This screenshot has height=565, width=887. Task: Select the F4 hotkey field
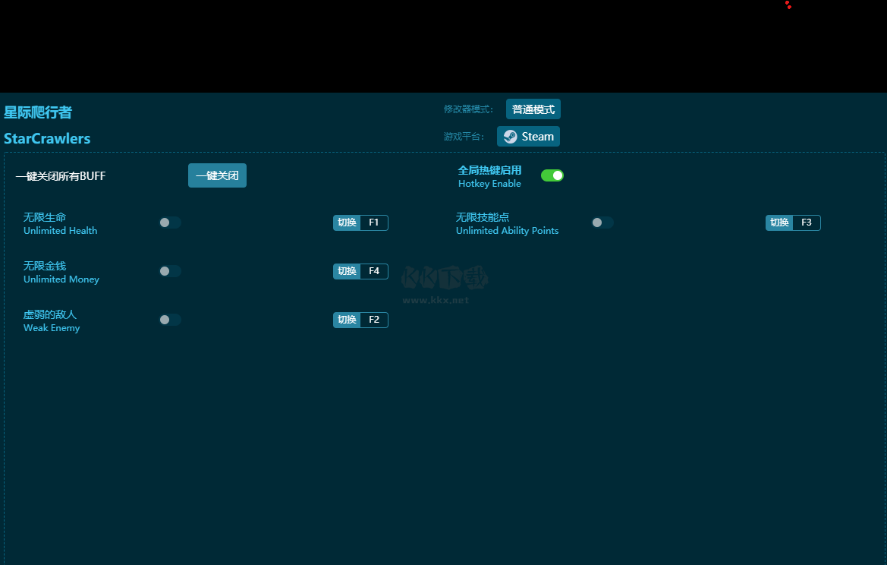(374, 271)
